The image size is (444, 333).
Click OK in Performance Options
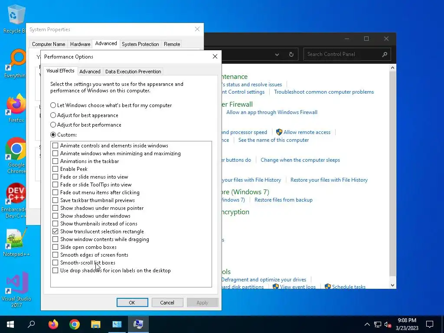pos(132,303)
